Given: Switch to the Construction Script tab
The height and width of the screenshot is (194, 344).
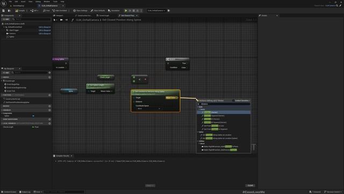Looking at the screenshot, I should pyautogui.click(x=83, y=16).
